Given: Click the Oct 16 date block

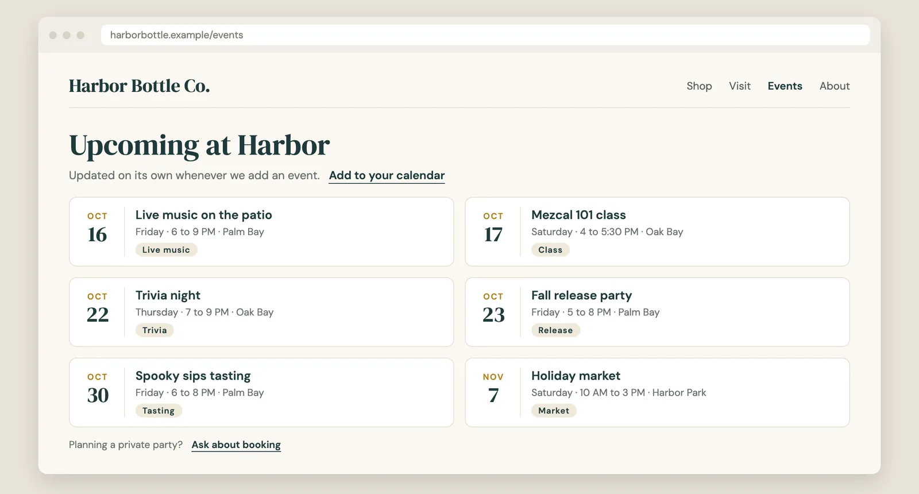Looking at the screenshot, I should (97, 228).
